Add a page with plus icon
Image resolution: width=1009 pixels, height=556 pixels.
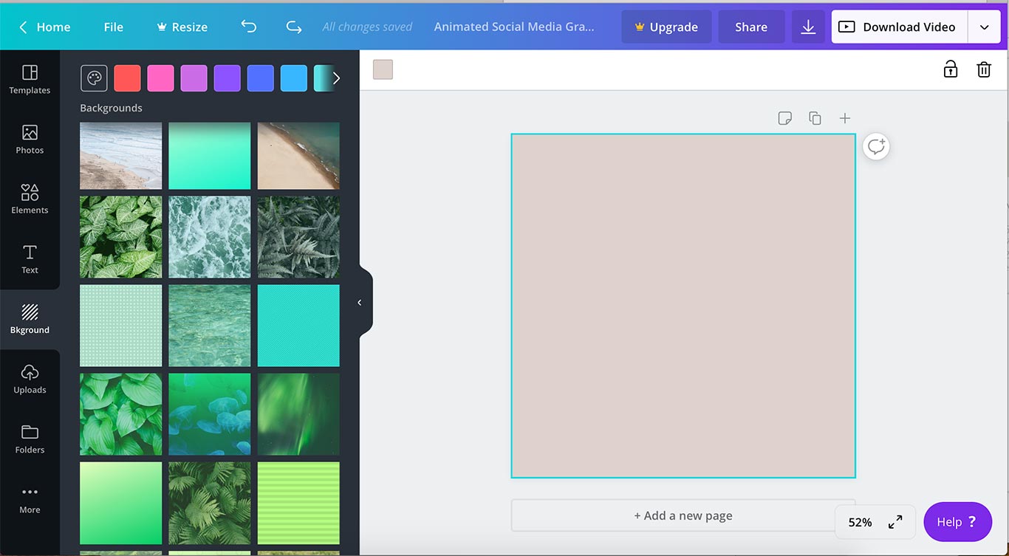[x=845, y=118]
